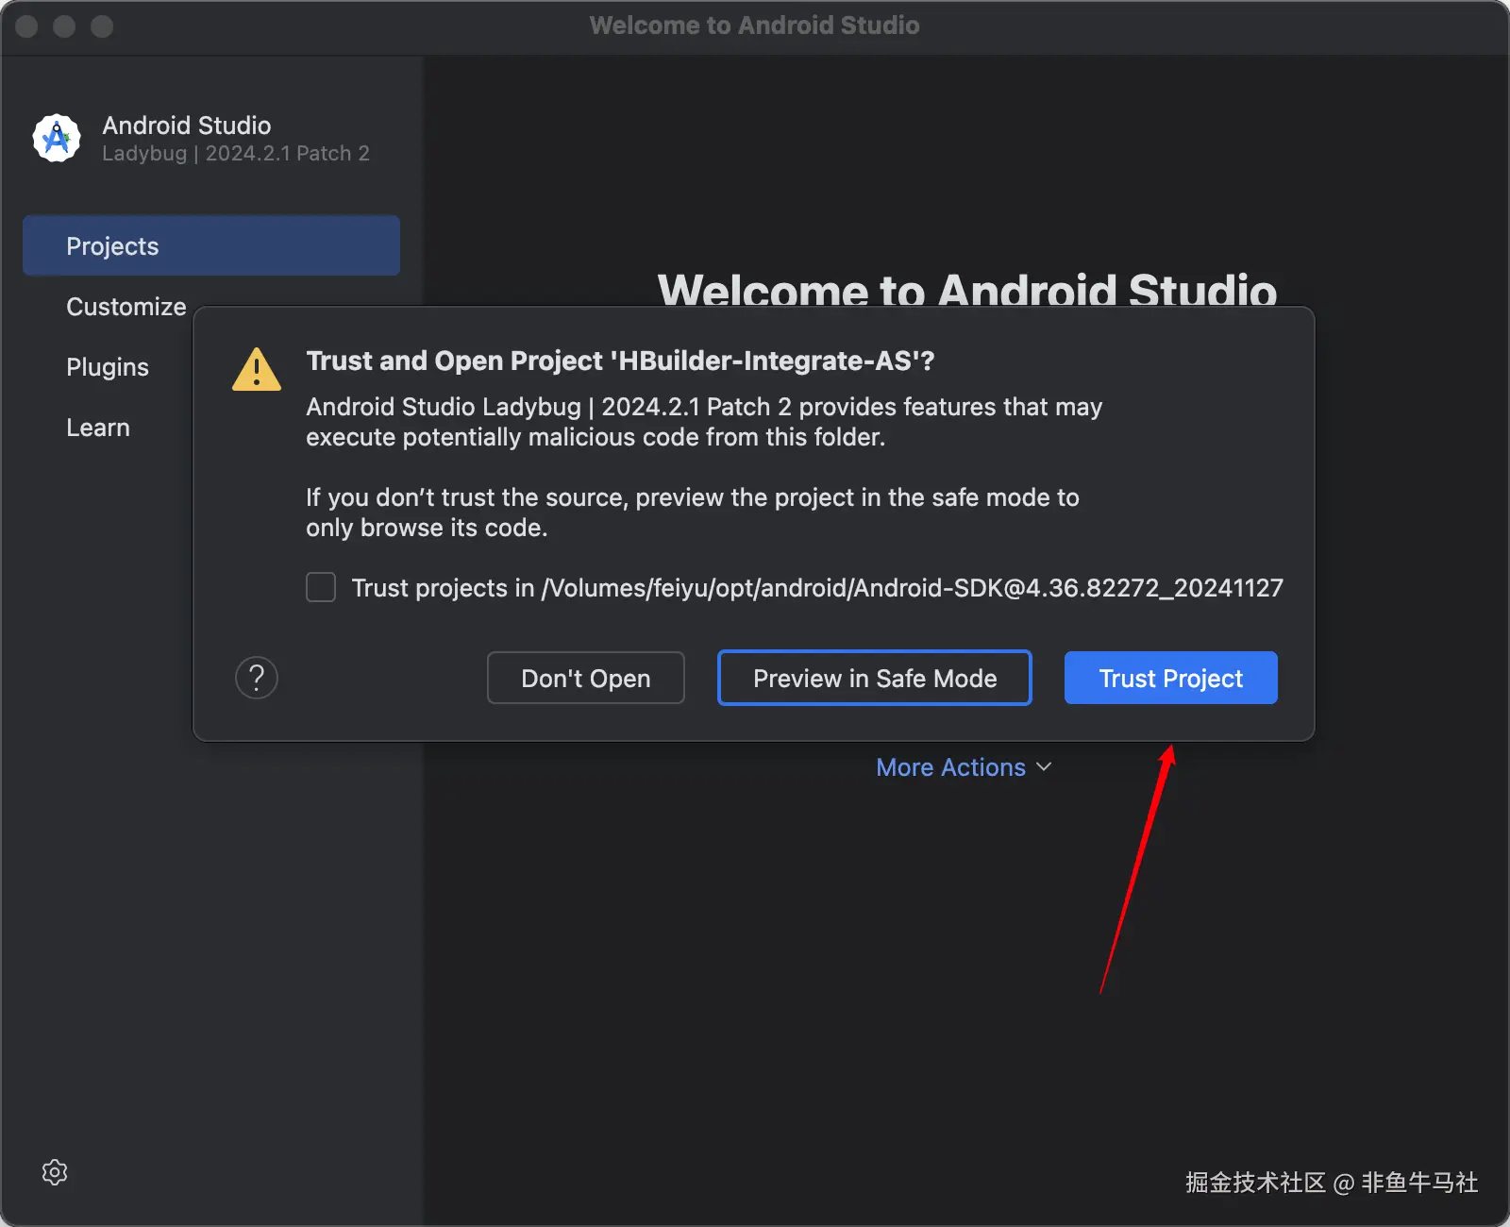1510x1227 pixels.
Task: Click the safe mode explanation text
Action: 693,513
